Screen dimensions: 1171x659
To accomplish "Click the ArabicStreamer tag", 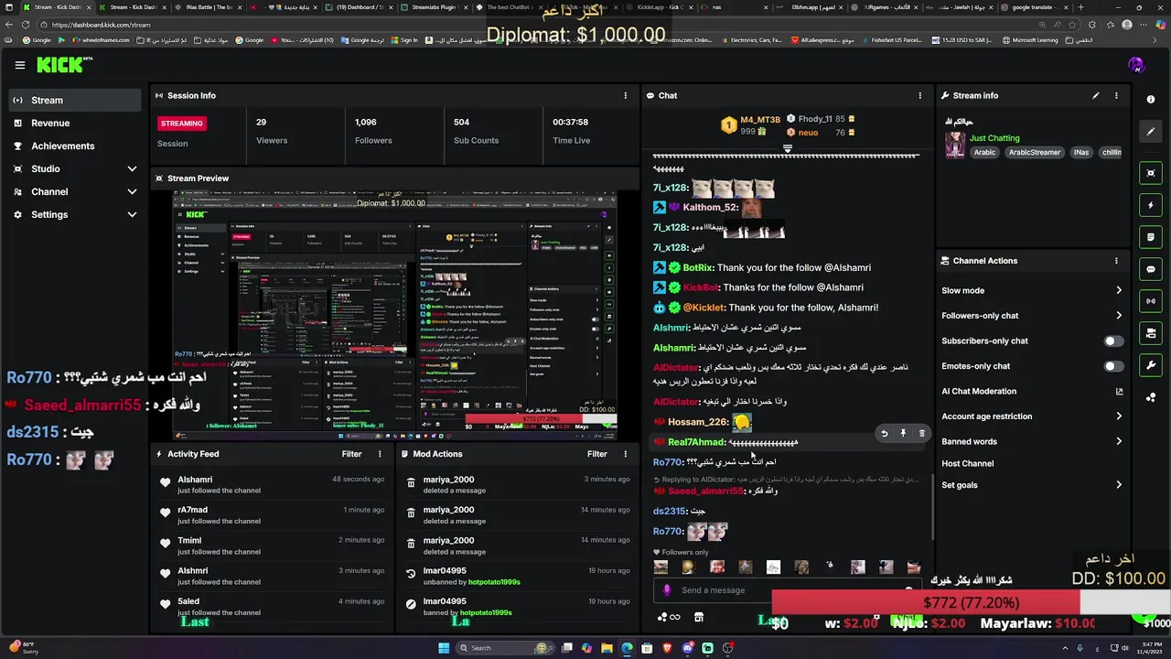I will point(1035,153).
